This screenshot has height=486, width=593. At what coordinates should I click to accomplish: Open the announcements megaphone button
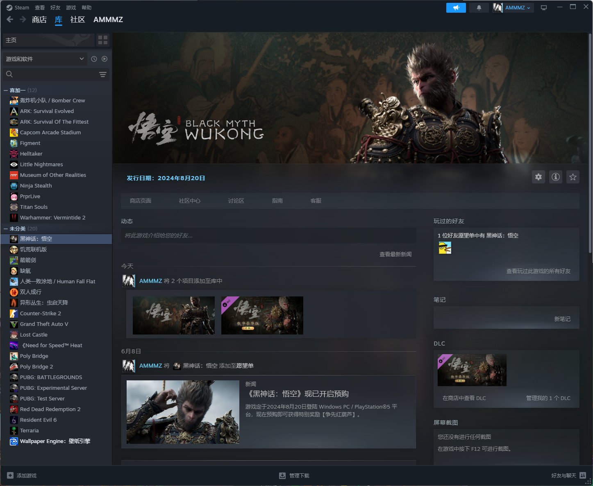point(456,7)
